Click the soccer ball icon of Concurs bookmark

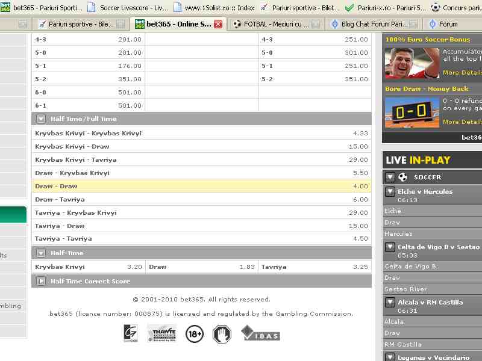click(x=435, y=7)
